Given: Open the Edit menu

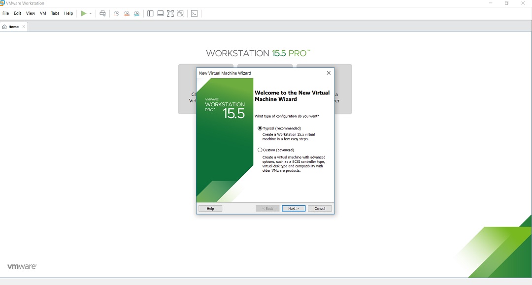Looking at the screenshot, I should click(18, 13).
